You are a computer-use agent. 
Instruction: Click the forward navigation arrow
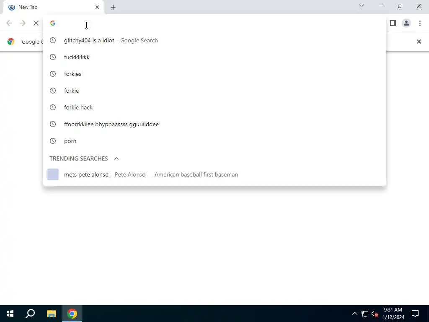pos(23,23)
